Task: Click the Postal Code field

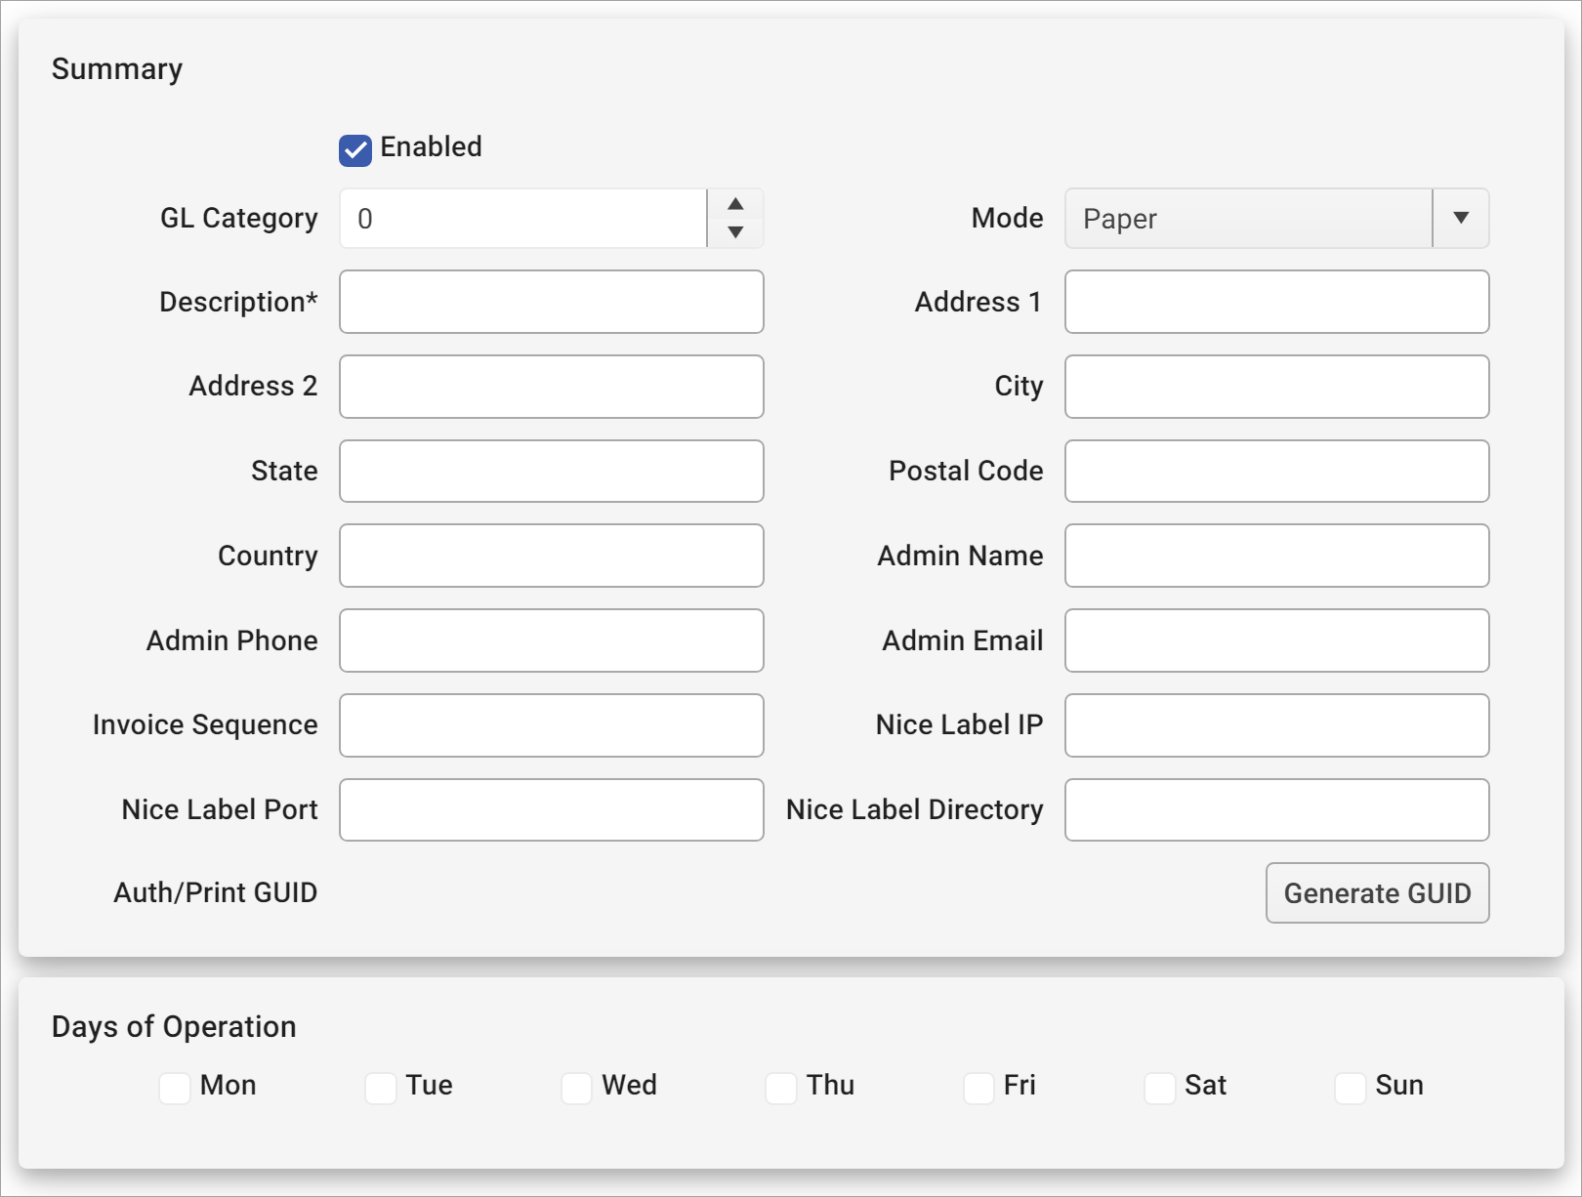Action: click(x=1276, y=472)
